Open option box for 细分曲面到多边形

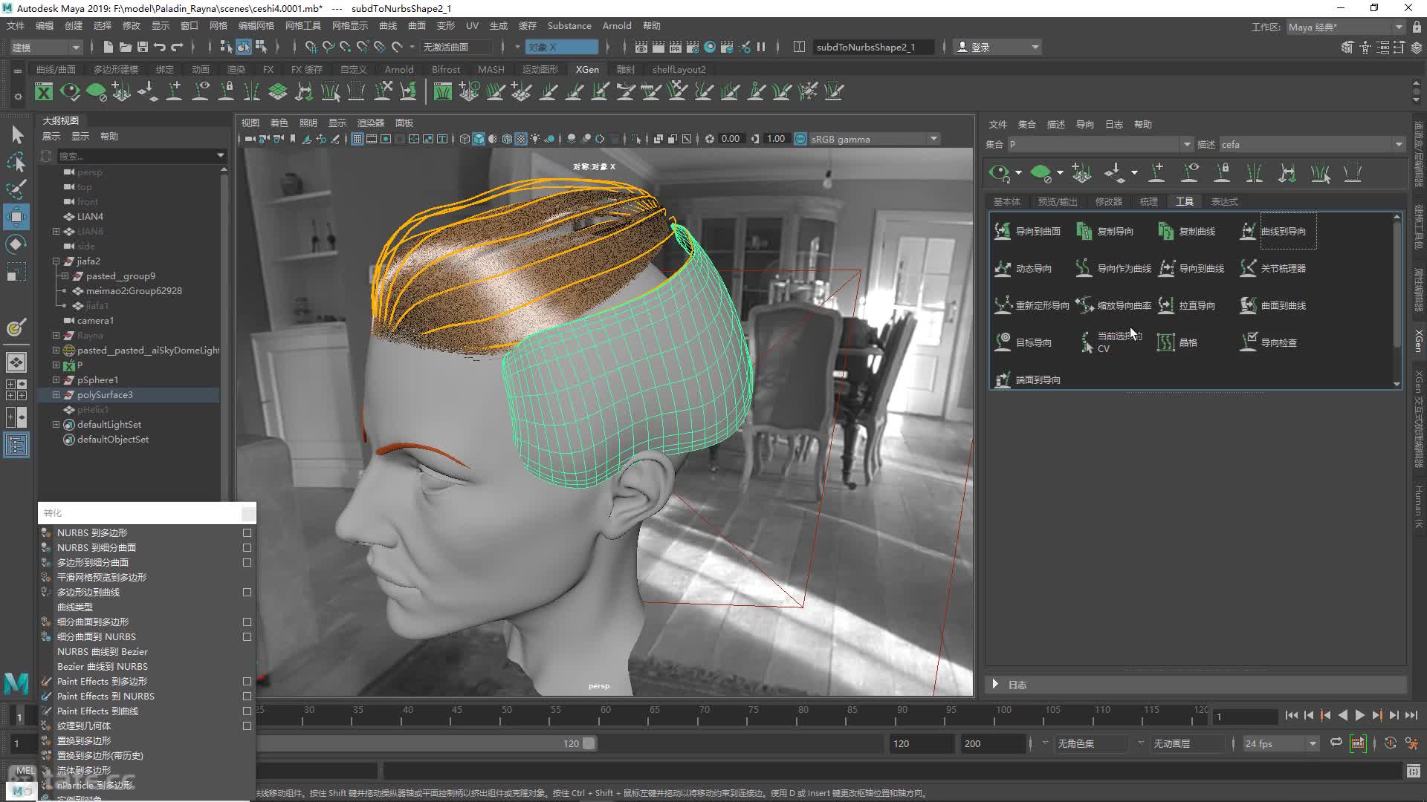click(x=247, y=622)
